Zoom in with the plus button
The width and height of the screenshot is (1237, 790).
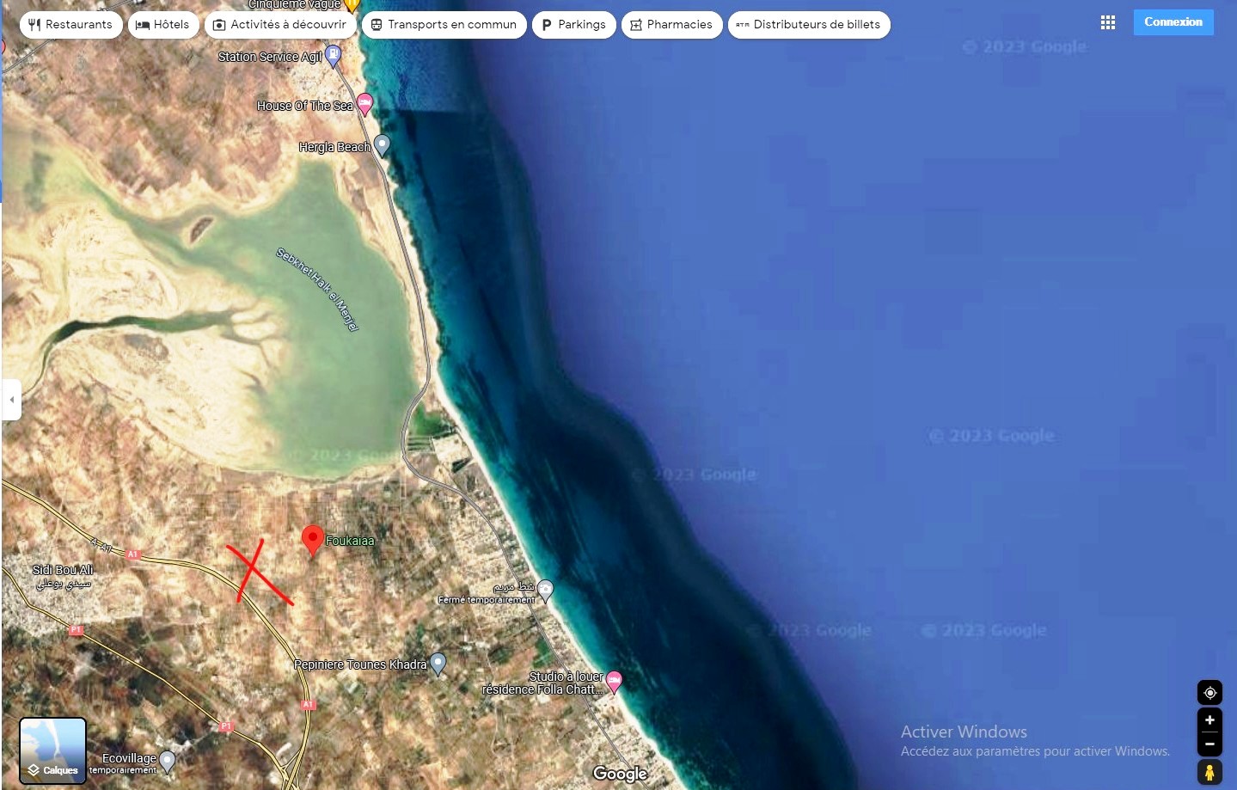[1209, 720]
